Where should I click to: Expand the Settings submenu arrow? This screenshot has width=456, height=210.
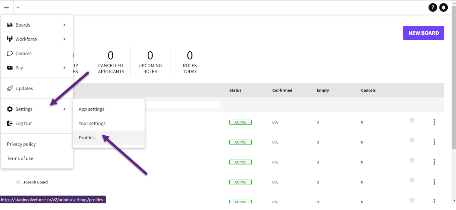(64, 109)
